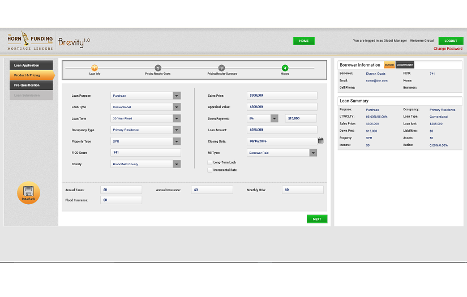Click the Horn Funding logo
The image size is (467, 297).
pos(30,41)
